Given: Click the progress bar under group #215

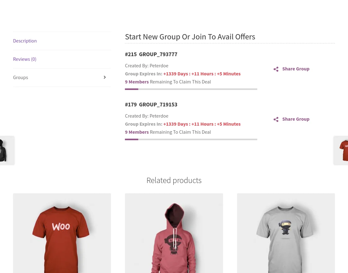Looking at the screenshot, I should (x=191, y=89).
